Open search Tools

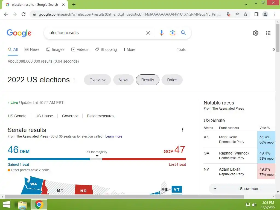(x=181, y=49)
